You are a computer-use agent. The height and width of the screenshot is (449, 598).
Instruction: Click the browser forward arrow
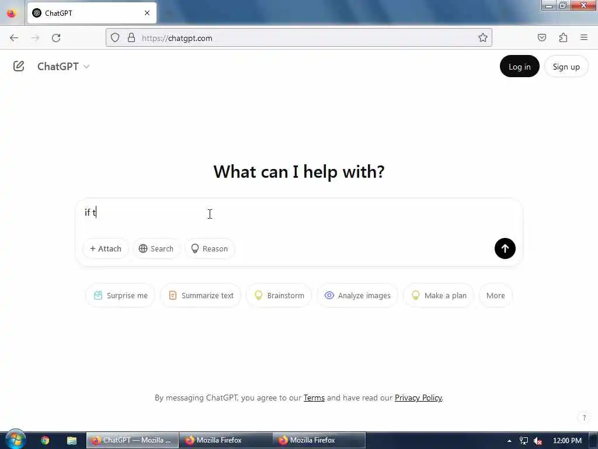35,38
